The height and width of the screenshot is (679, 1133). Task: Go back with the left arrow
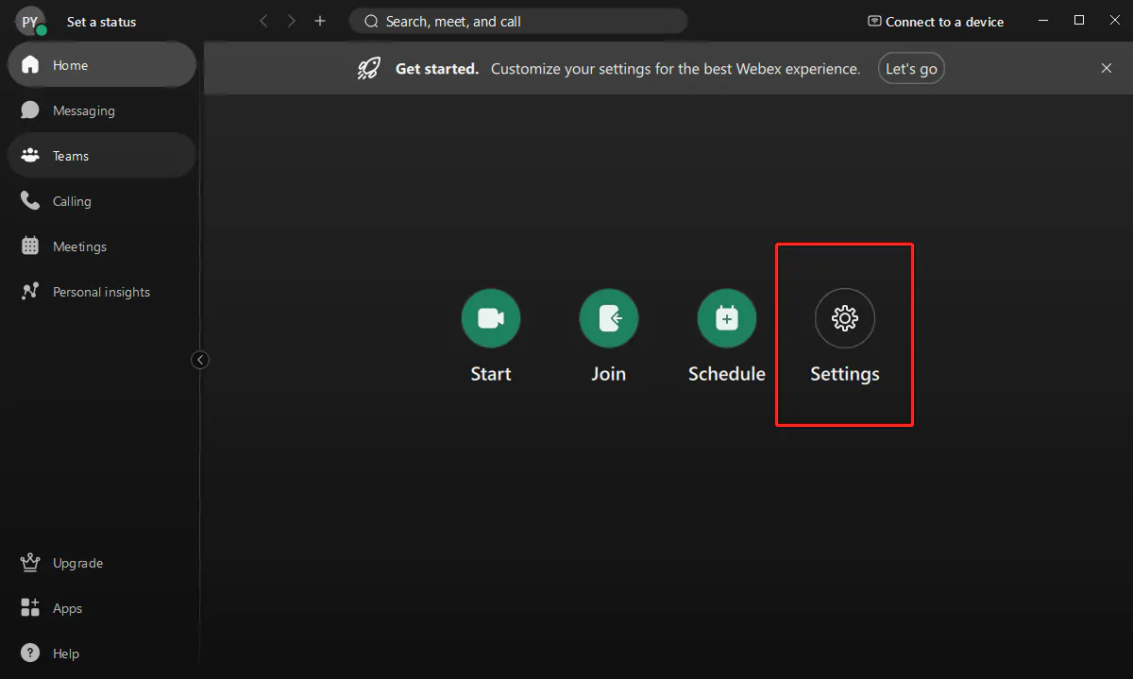(263, 21)
